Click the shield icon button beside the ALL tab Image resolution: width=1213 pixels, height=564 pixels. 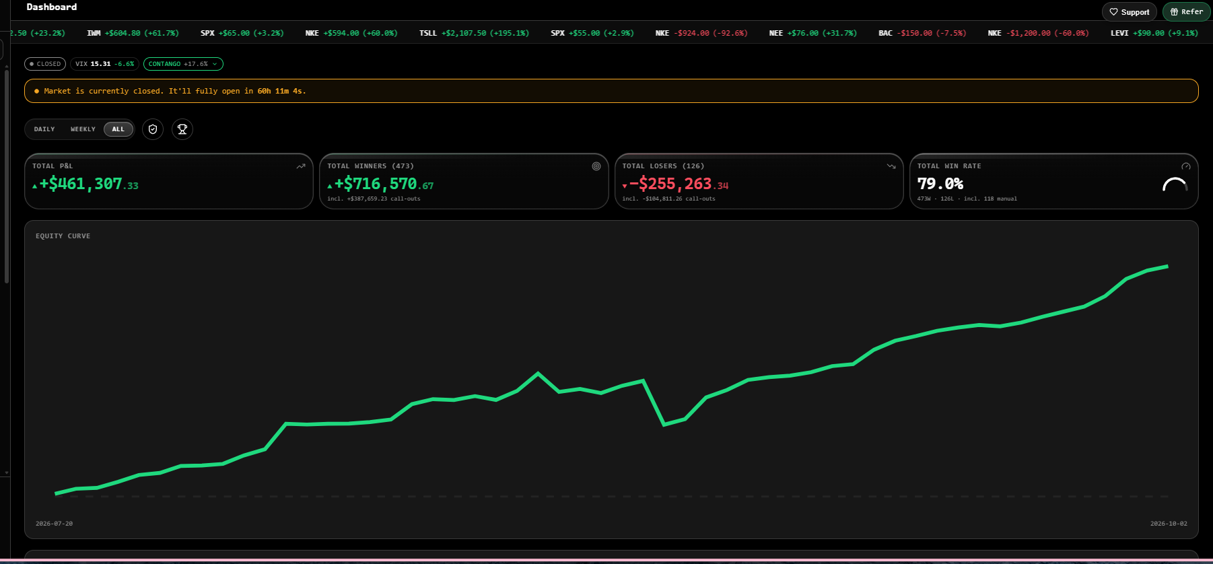[153, 129]
